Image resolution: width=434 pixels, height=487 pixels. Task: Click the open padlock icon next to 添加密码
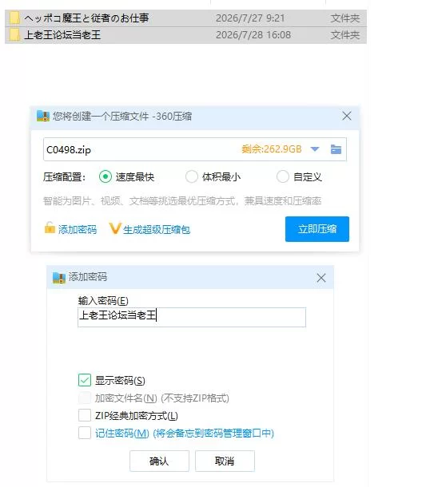tap(50, 228)
